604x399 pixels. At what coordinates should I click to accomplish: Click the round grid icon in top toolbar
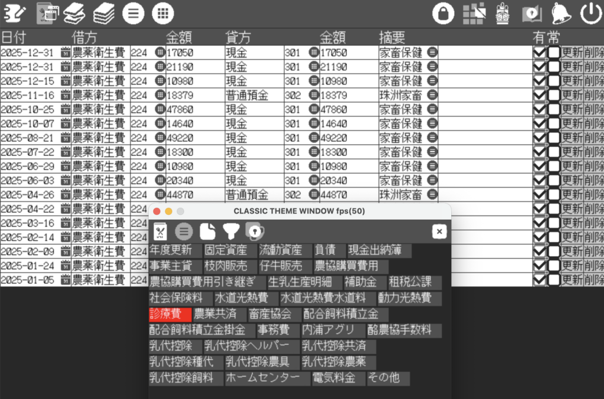coord(163,13)
